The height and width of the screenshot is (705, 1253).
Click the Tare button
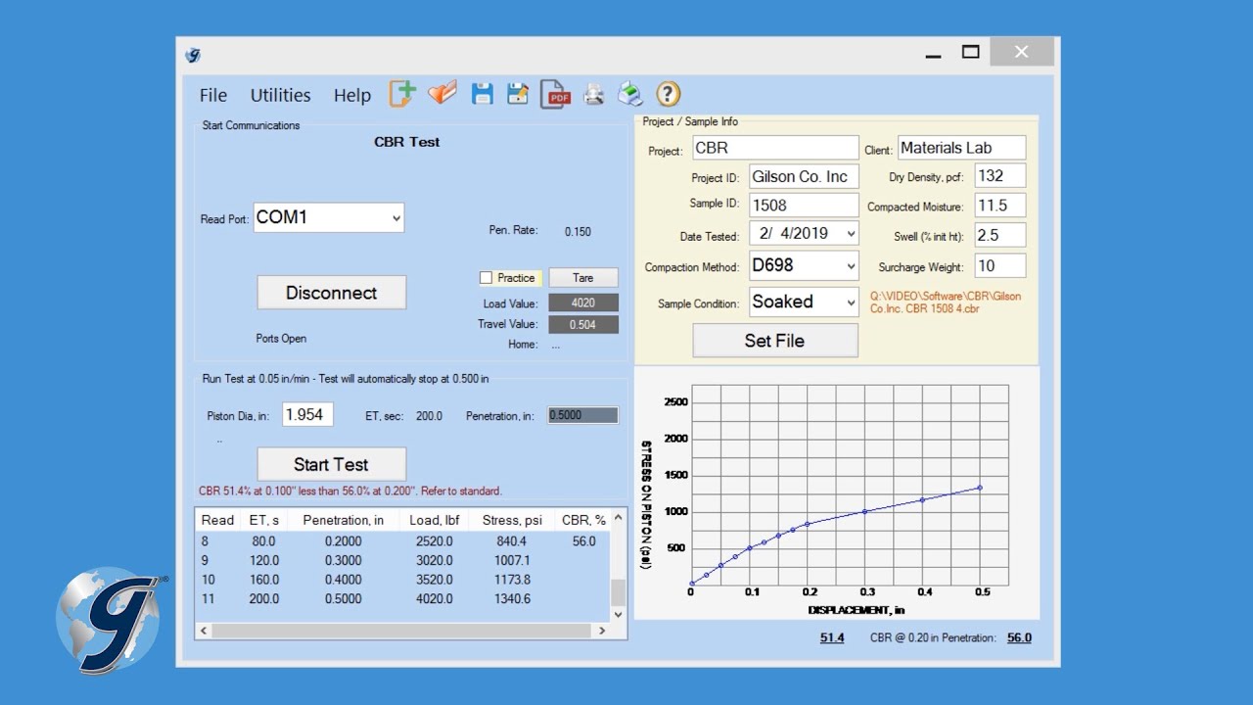pyautogui.click(x=583, y=278)
